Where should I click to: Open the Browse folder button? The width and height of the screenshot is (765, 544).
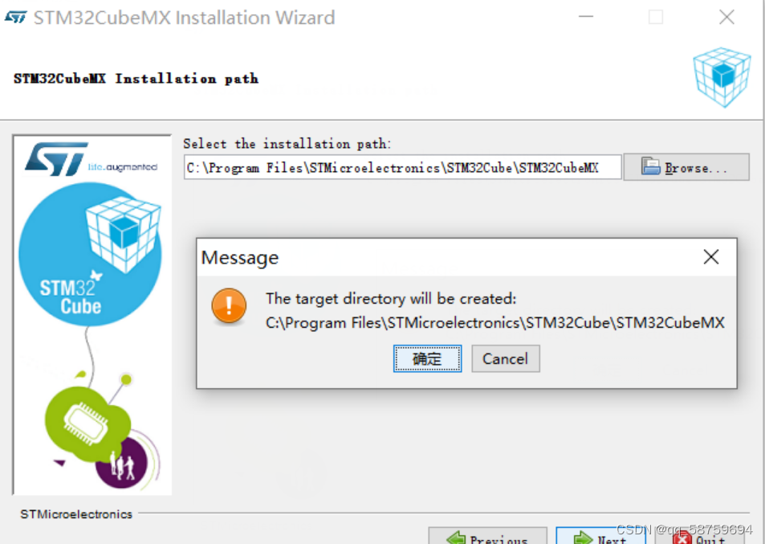686,167
